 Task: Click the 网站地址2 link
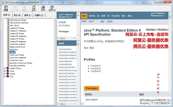coord(163,30)
